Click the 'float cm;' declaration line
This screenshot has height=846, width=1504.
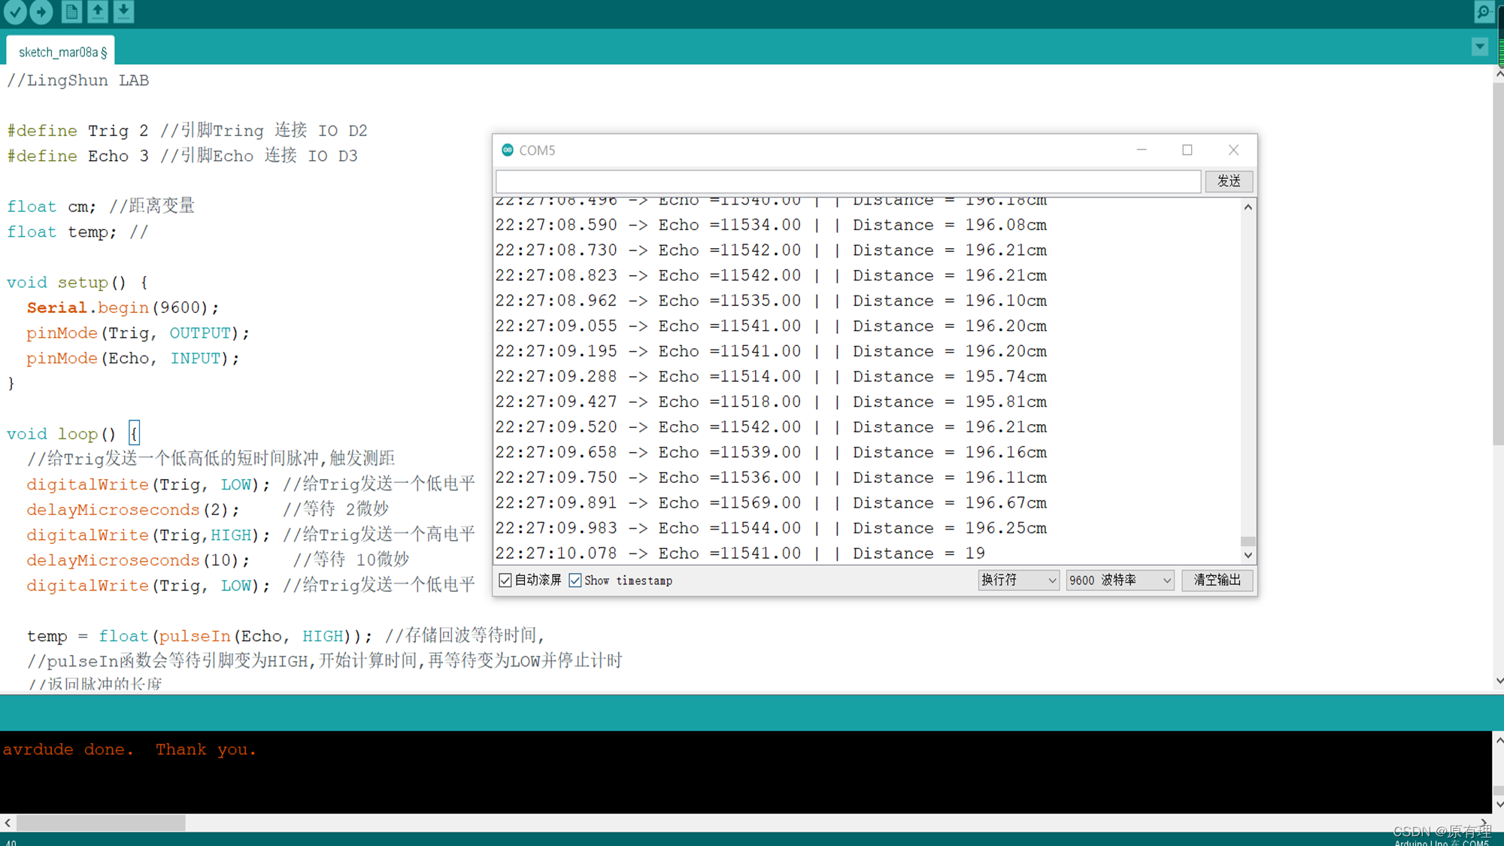[x=101, y=207]
